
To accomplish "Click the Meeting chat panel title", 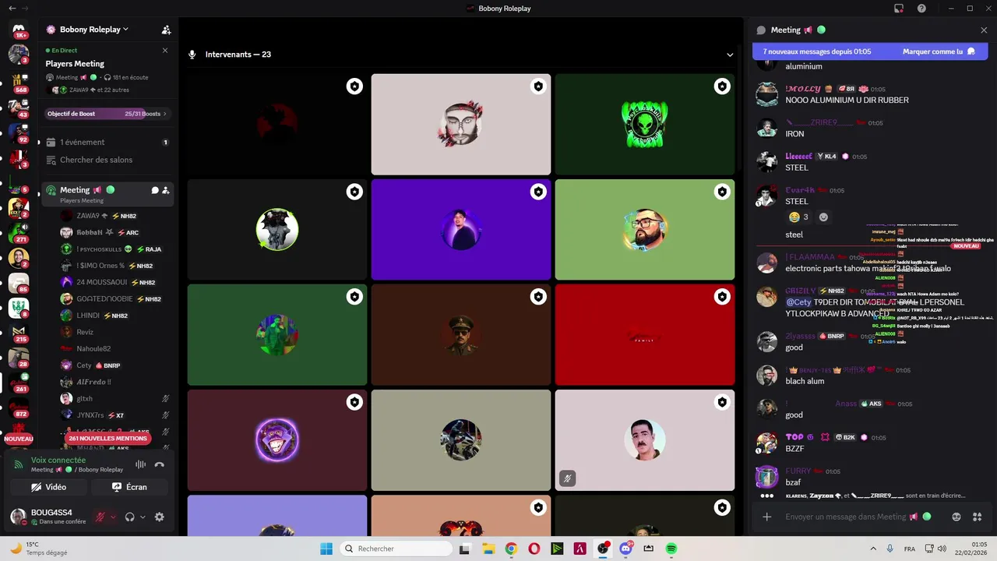I will click(x=785, y=30).
